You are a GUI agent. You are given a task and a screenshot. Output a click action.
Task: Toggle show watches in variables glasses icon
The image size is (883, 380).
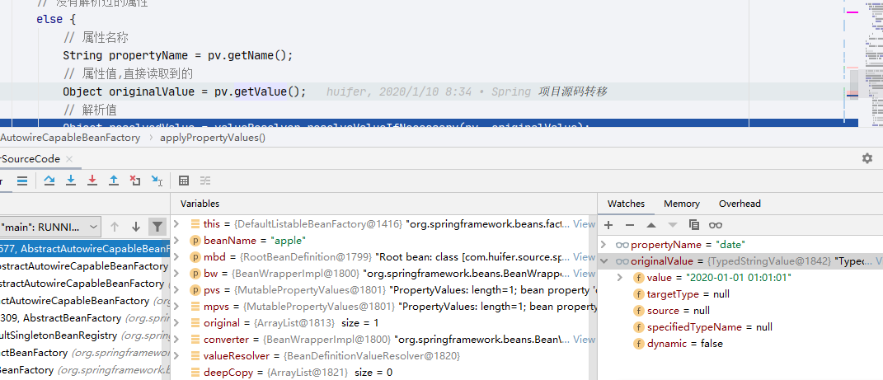(715, 225)
